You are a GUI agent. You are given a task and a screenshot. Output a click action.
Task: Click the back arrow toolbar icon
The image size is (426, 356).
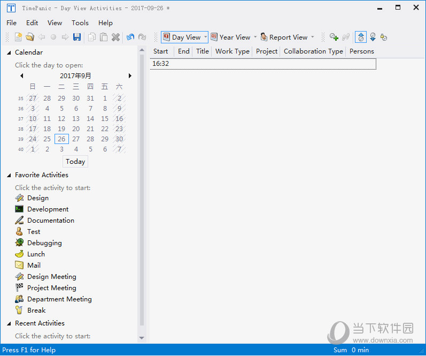[x=42, y=37]
